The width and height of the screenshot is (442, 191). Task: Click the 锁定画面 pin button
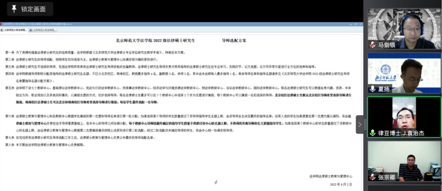click(29, 9)
